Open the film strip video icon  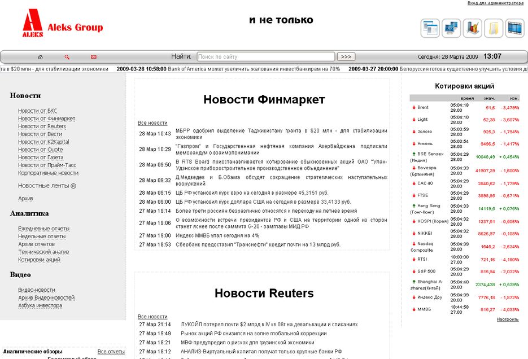coord(515,28)
